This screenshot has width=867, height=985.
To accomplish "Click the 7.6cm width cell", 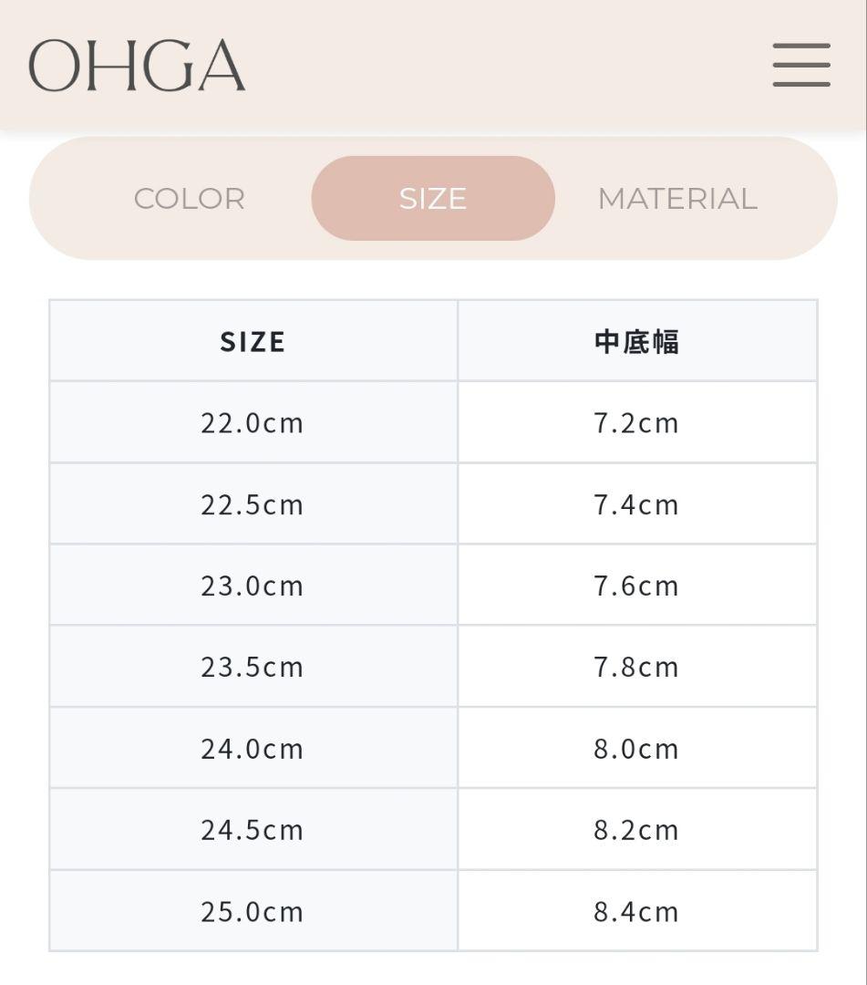I will coord(637,585).
